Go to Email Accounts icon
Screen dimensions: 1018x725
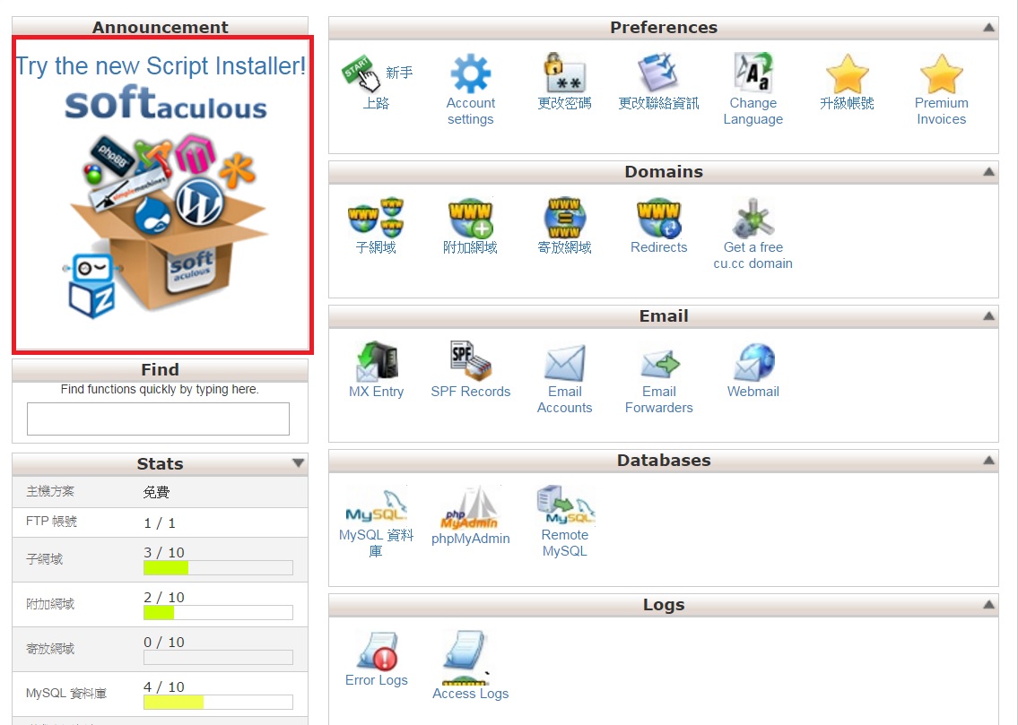tap(565, 362)
